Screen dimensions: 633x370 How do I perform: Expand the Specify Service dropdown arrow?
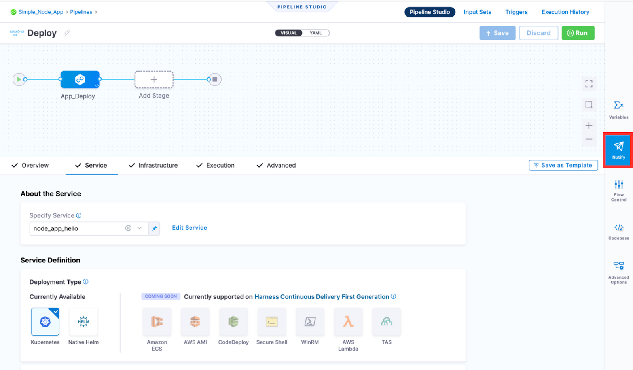140,228
